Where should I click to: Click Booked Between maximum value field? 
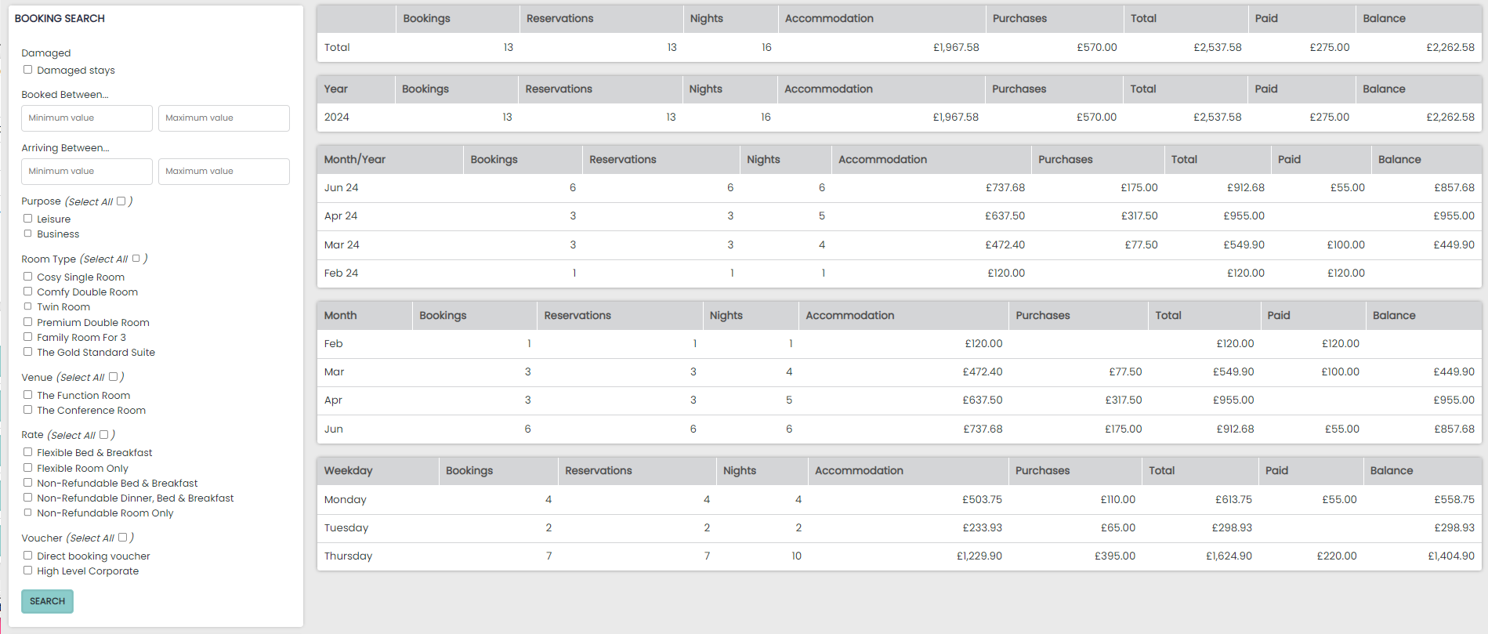coord(223,118)
